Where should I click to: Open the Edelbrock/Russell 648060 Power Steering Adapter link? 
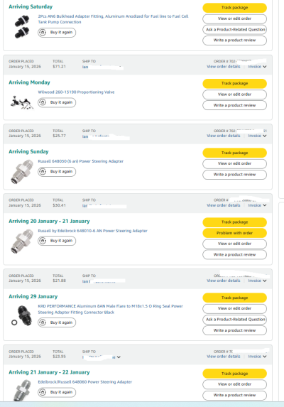coord(85,382)
